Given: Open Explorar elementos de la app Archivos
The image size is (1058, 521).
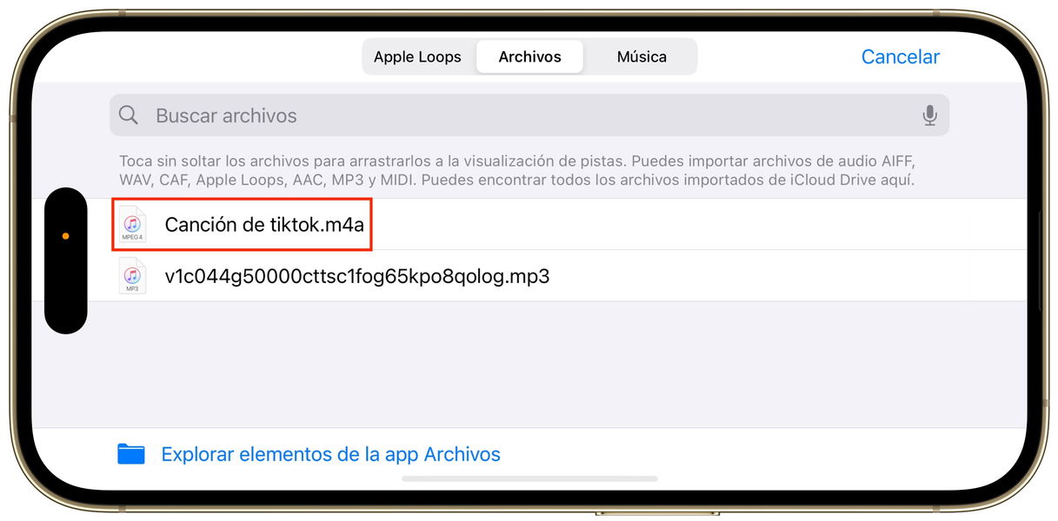Looking at the screenshot, I should coord(331,454).
